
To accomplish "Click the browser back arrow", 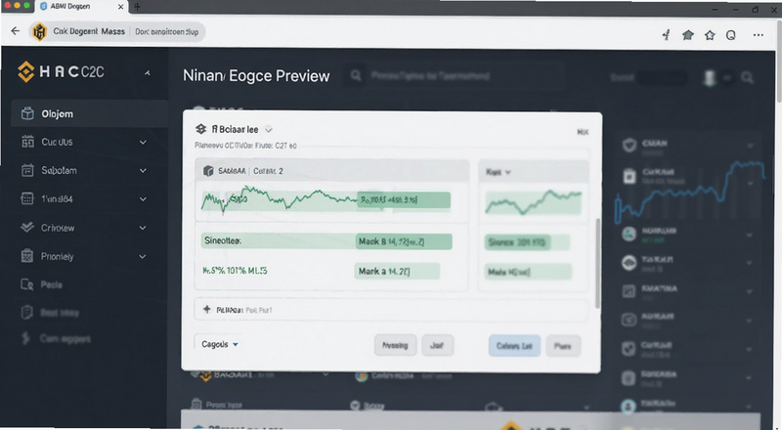I will pos(16,31).
